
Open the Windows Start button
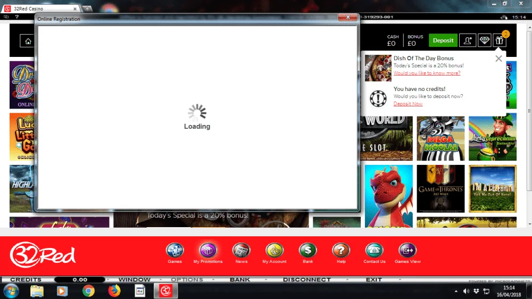tap(11, 291)
